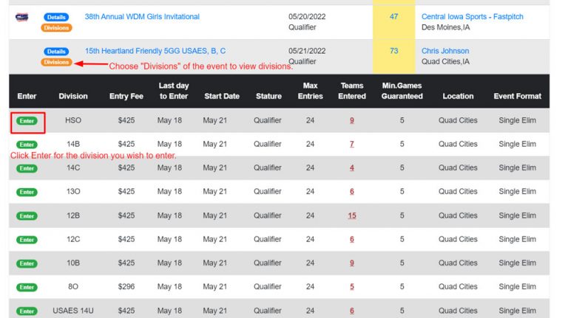Click the Enter button for USAES 14U division
568x318 pixels.
click(27, 311)
